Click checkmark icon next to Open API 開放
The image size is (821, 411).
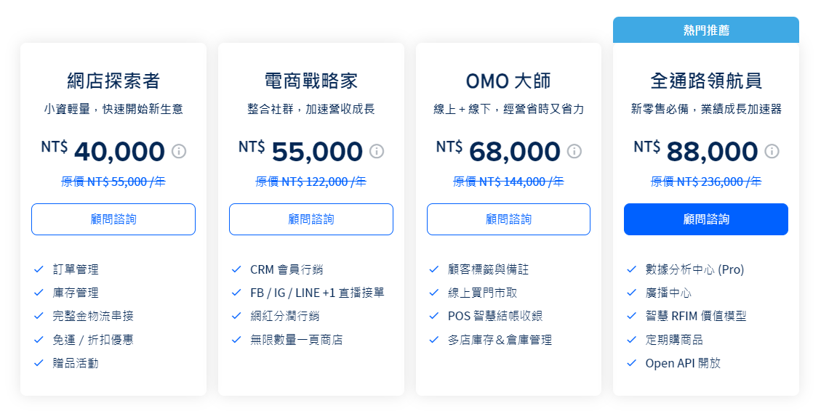pyautogui.click(x=632, y=363)
